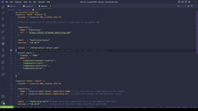This screenshot has width=198, height=111.
Task: Click the chart = "hashicorp/vault" text
Action: click(x=33, y=101)
